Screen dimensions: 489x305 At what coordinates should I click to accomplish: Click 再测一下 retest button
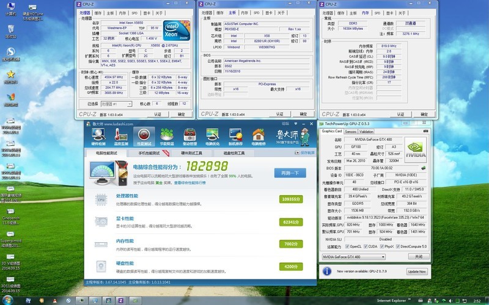290,173
